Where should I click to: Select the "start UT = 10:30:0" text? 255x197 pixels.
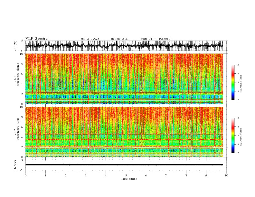coord(156,39)
